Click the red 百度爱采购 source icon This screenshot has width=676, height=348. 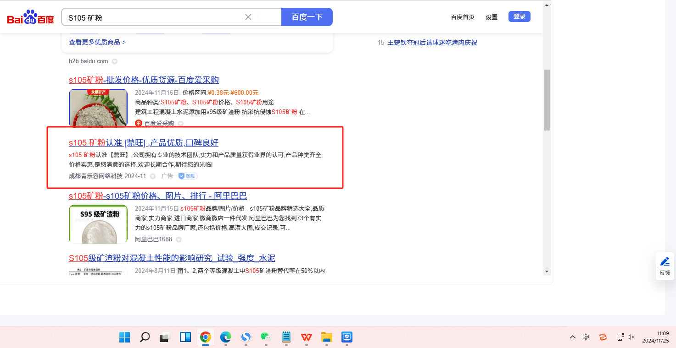(139, 123)
